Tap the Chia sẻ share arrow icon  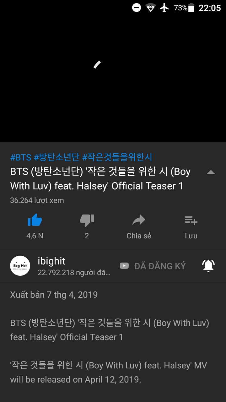point(139,220)
